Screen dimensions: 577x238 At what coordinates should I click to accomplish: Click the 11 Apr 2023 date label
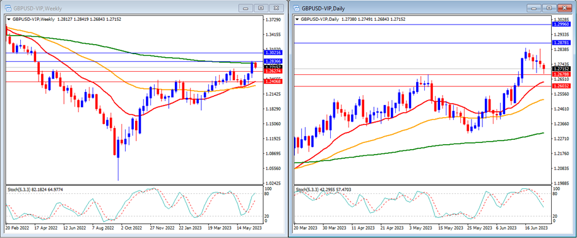tap(363, 228)
